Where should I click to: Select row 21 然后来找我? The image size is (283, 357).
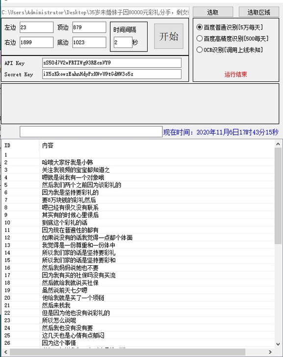pyautogui.click(x=138, y=305)
